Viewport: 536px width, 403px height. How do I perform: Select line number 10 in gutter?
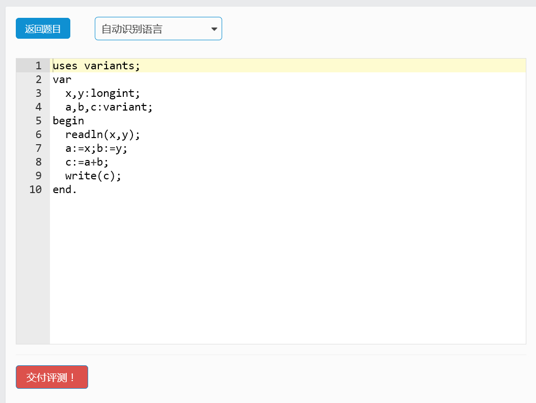[36, 190]
